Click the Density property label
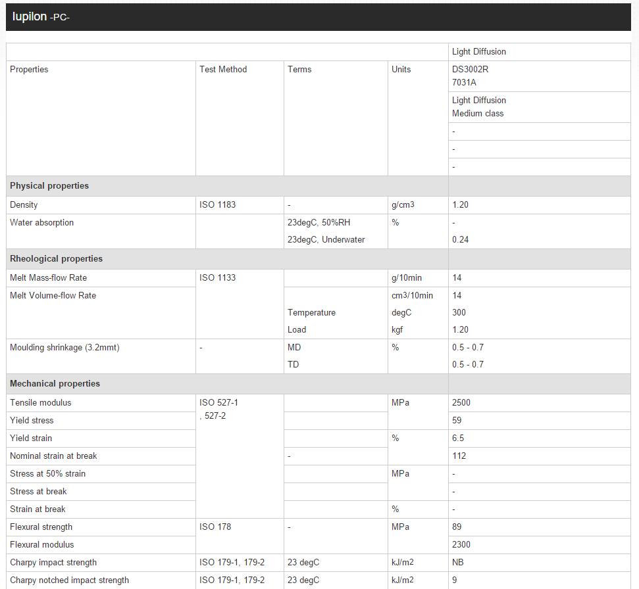Image resolution: width=639 pixels, height=589 pixels. click(x=24, y=205)
